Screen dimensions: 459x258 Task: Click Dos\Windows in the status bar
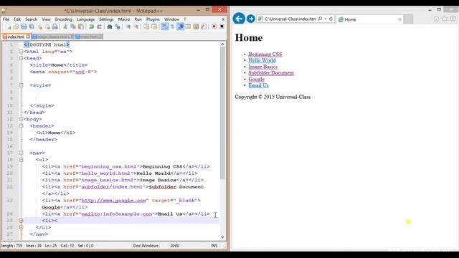coord(146,246)
